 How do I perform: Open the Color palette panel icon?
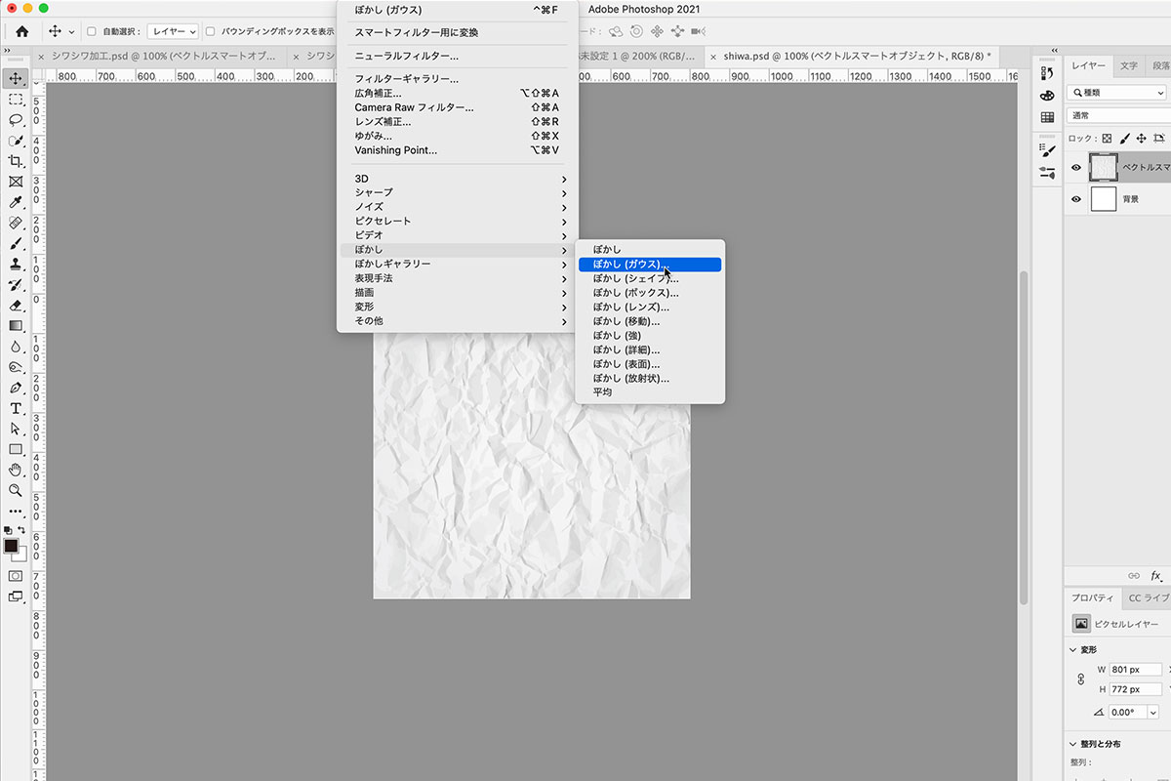point(1047,96)
